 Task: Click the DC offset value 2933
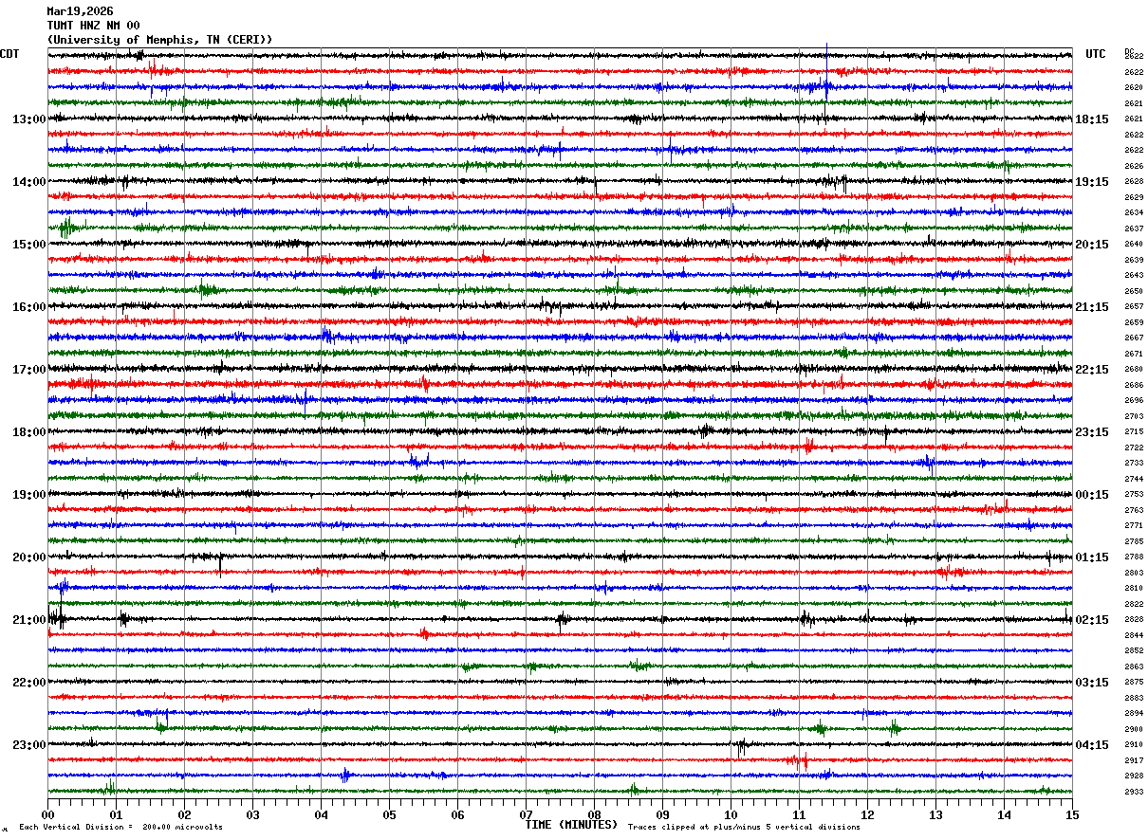click(1134, 792)
